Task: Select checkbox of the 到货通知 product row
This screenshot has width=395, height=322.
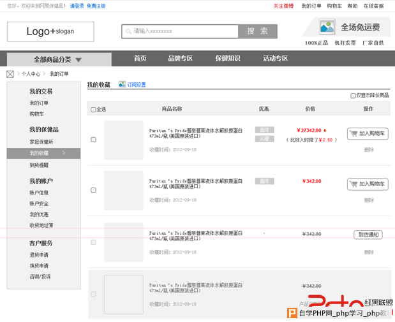Action: pos(93,242)
